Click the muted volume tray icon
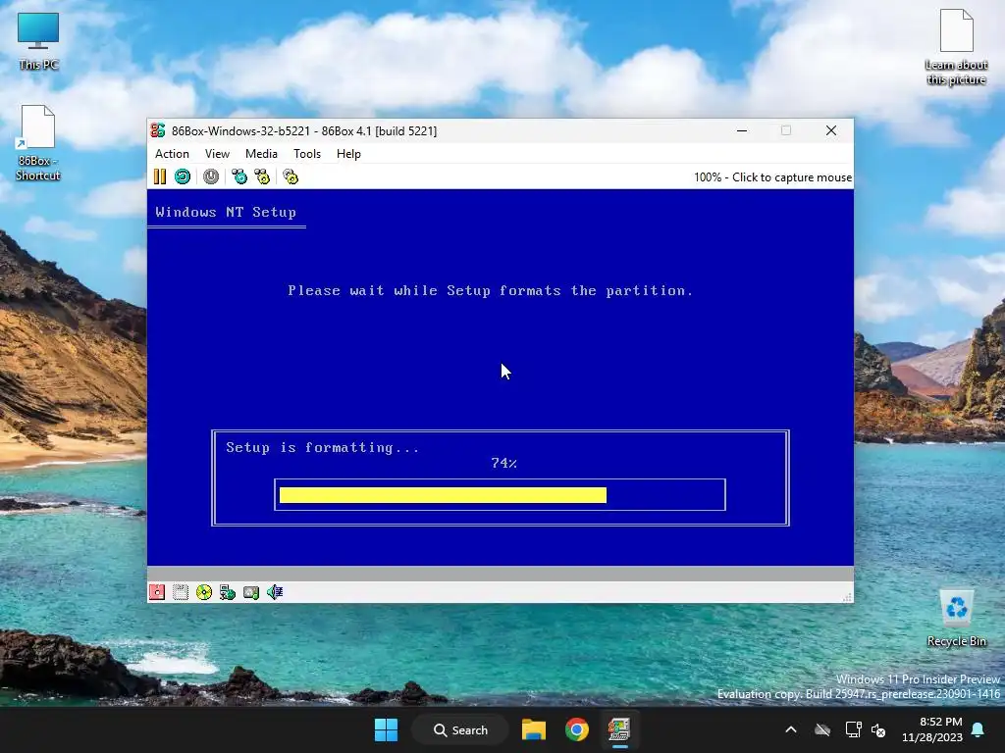The height and width of the screenshot is (753, 1005). (878, 729)
